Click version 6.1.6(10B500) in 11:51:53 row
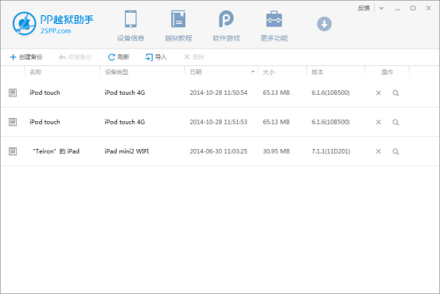This screenshot has width=440, height=294. (330, 122)
